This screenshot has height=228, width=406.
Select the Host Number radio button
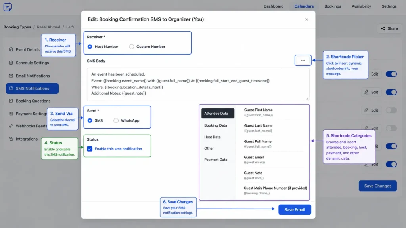pyautogui.click(x=103, y=47)
